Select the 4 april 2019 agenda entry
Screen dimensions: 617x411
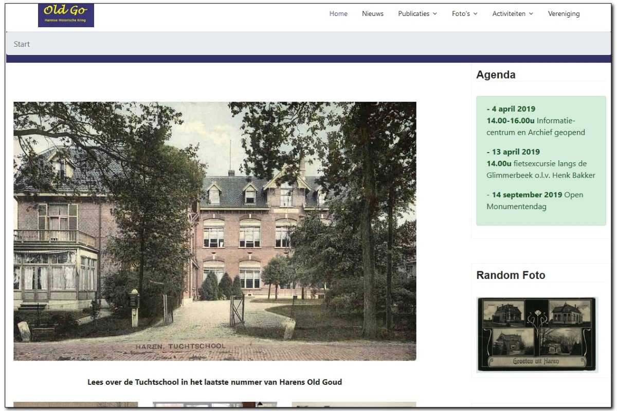[x=536, y=121]
